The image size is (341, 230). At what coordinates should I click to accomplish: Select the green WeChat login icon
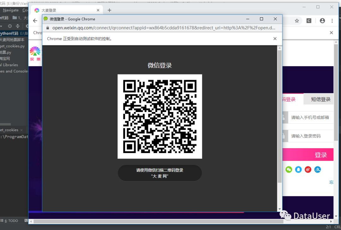pyautogui.click(x=289, y=169)
